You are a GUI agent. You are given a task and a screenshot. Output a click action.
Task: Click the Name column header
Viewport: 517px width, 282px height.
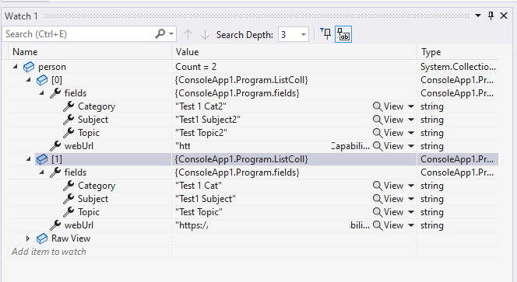point(90,52)
